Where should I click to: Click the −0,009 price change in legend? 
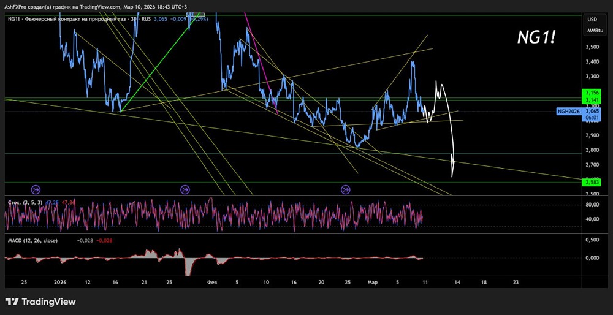(178, 19)
